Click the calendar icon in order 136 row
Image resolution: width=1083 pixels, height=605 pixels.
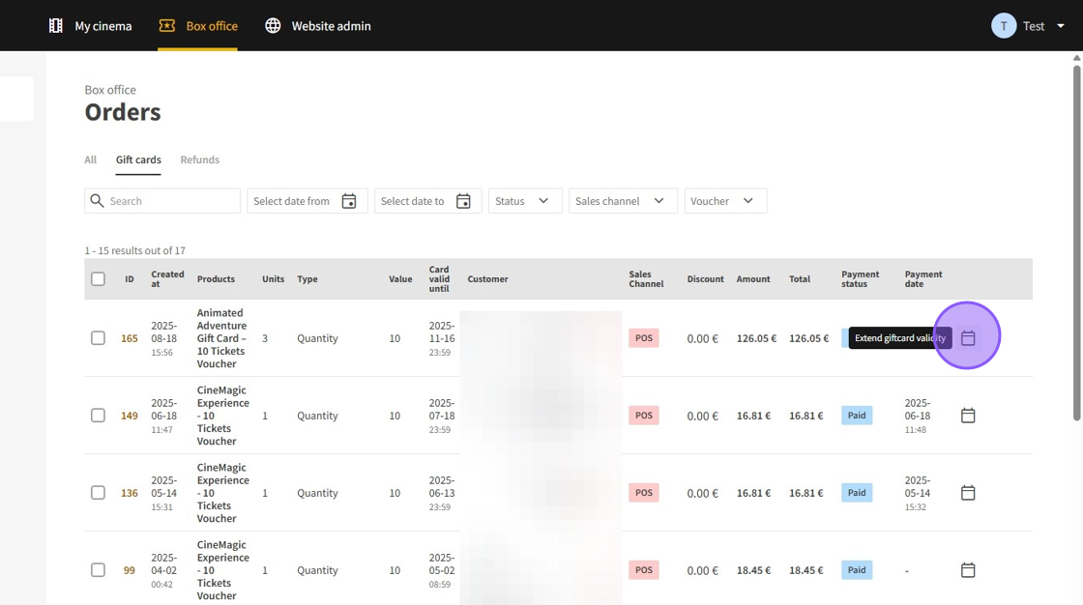[x=968, y=493]
